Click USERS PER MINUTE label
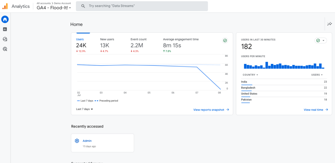Screen dimensions: 335x163 [253, 56]
